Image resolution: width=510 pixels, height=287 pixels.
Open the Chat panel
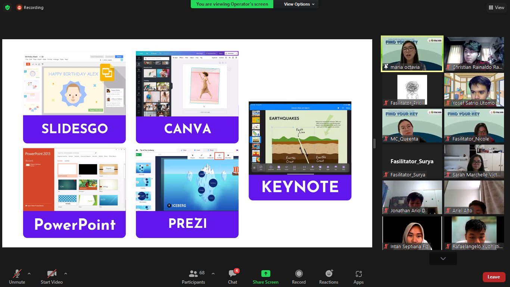pos(233,277)
